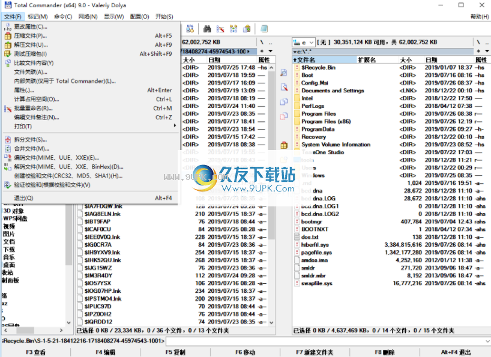Go to parent directory in left panel
Image resolution: width=491 pixels, height=357 pixels.
pyautogui.click(x=271, y=42)
